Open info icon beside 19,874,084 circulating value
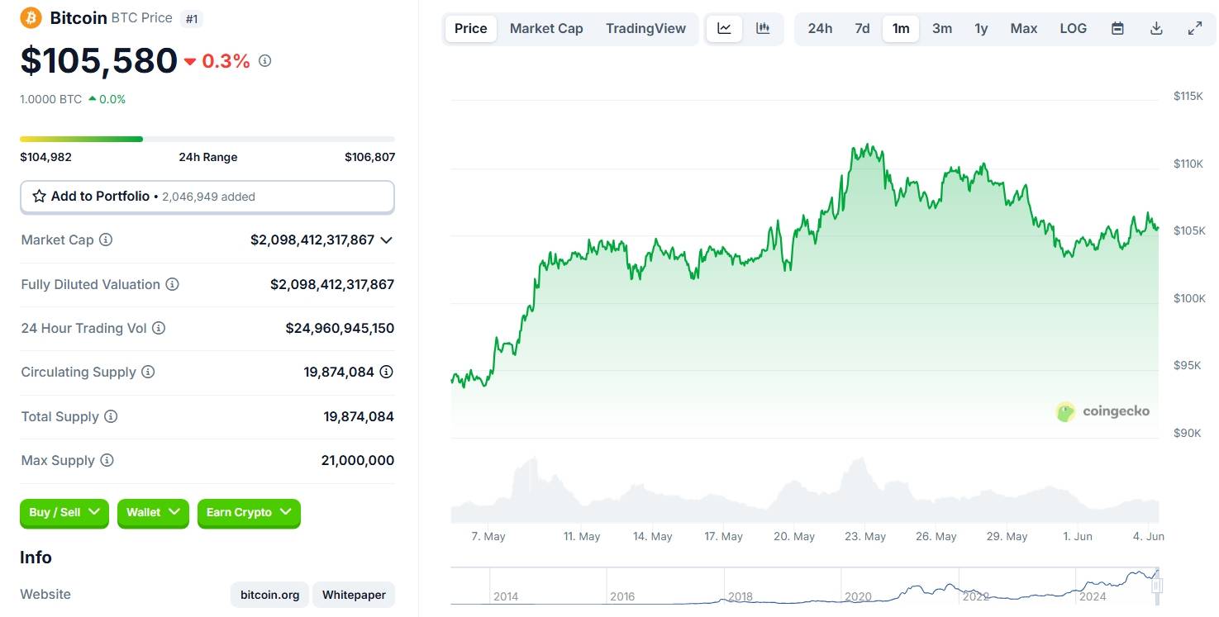 click(386, 372)
